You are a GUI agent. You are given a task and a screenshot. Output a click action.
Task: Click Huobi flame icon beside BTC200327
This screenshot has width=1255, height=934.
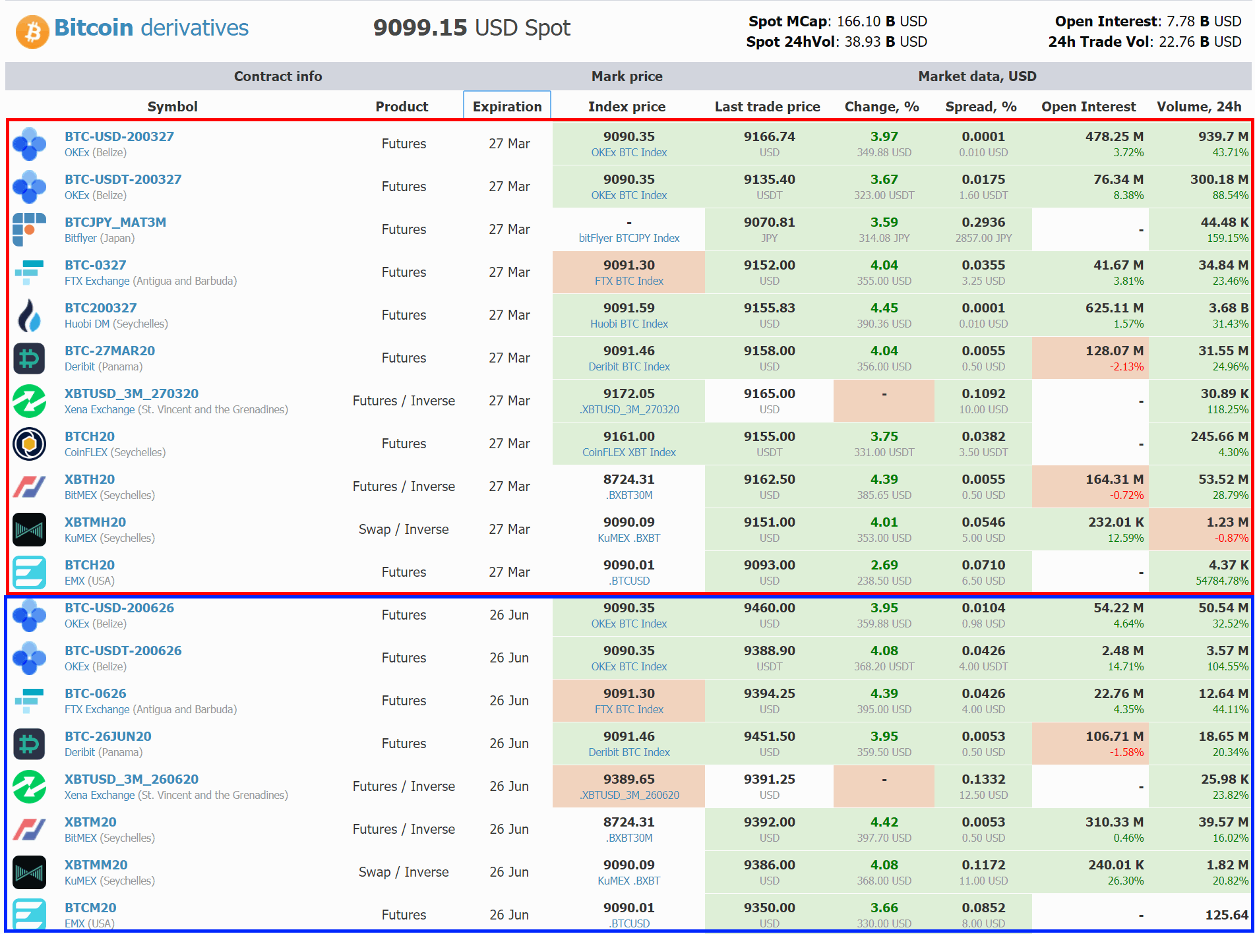pyautogui.click(x=29, y=315)
